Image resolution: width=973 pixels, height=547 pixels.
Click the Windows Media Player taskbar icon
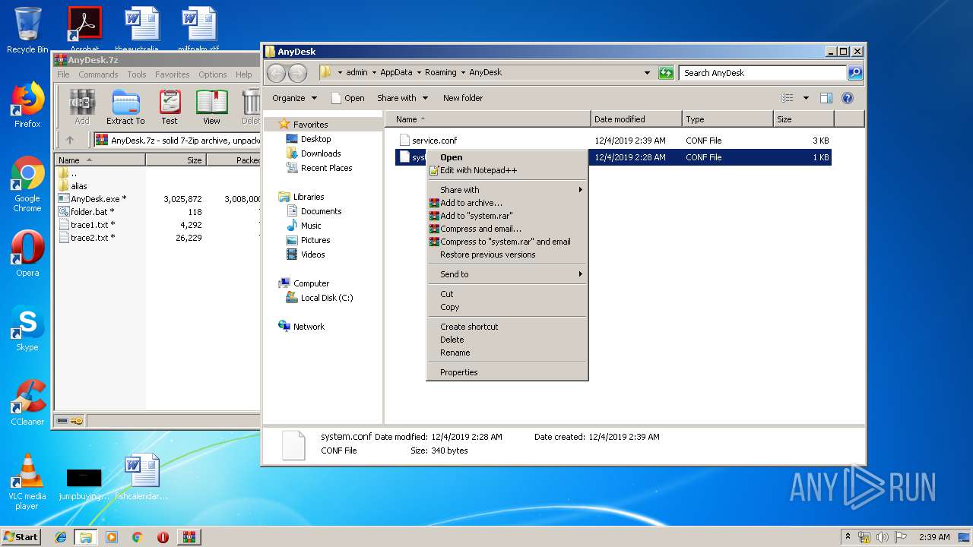click(112, 537)
